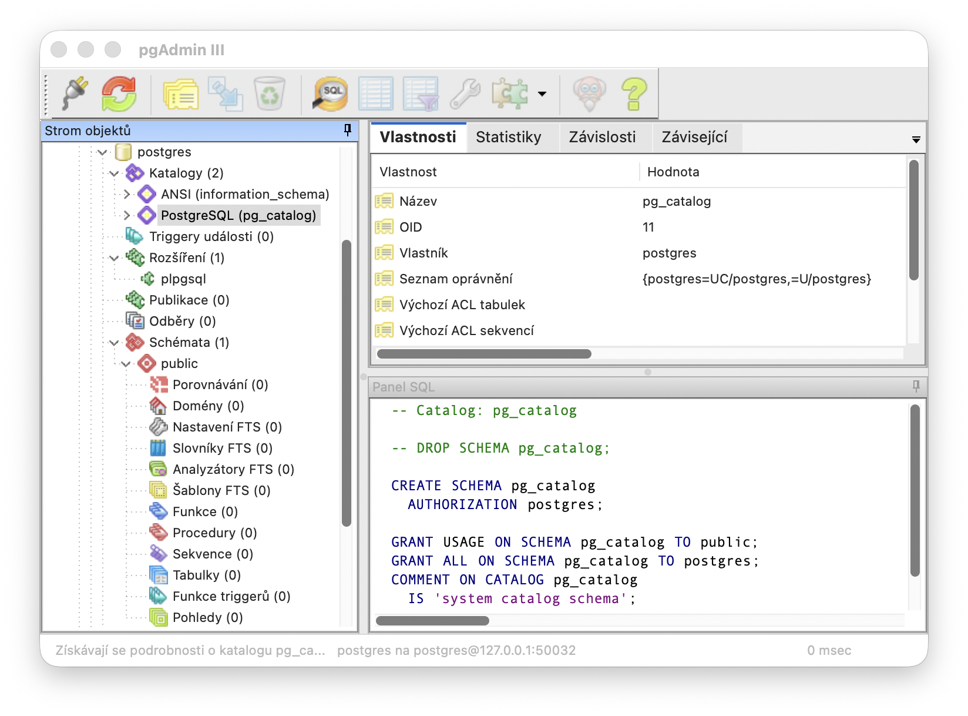Screen dimensions: 968x716
Task: Click the properties pane horizontal scrollbar
Action: pos(484,354)
